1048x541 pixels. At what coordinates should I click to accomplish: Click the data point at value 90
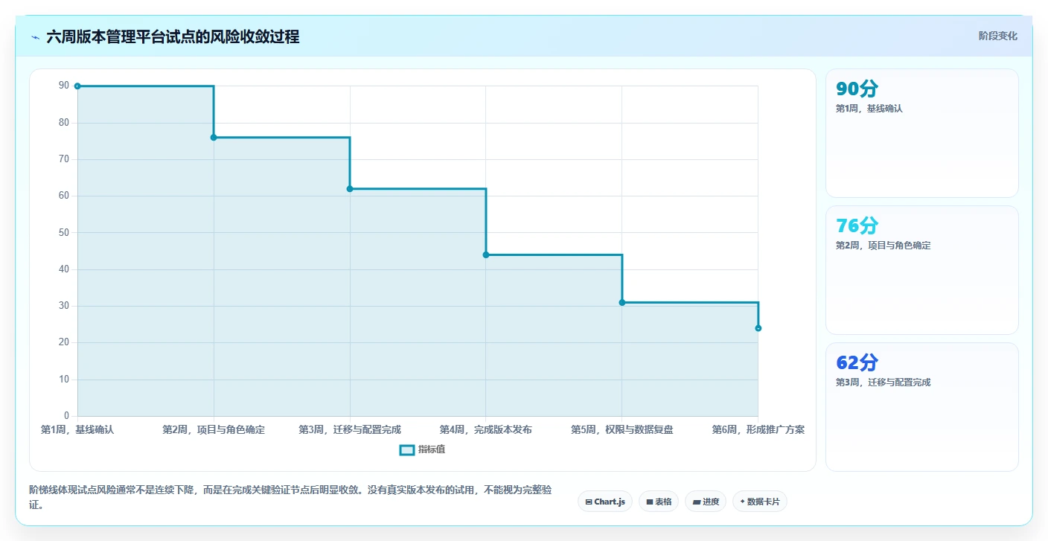[77, 86]
